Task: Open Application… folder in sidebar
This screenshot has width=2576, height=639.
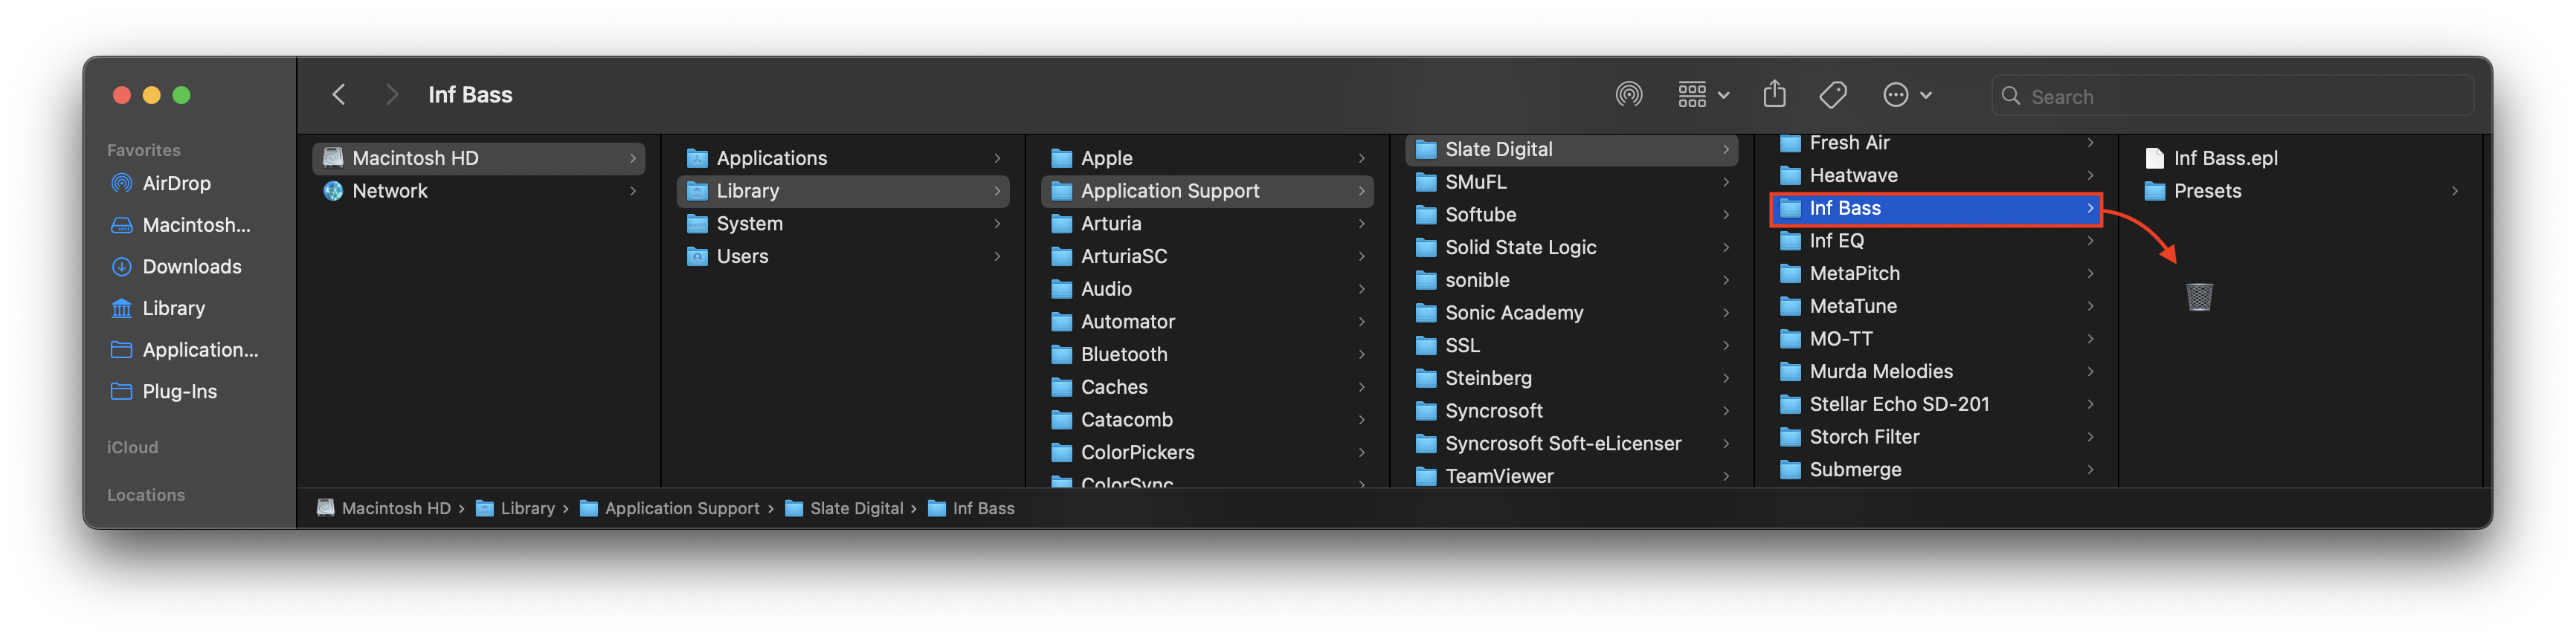Action: (184, 351)
